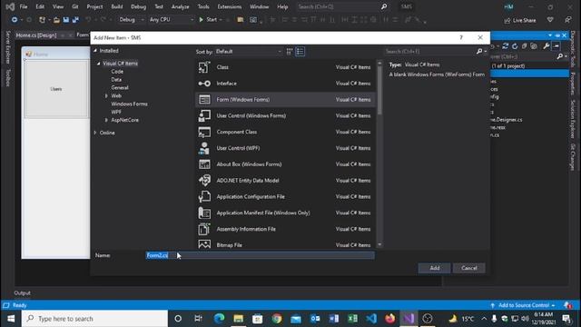Refresh in Solution Explorer toolbar

(x=515, y=46)
